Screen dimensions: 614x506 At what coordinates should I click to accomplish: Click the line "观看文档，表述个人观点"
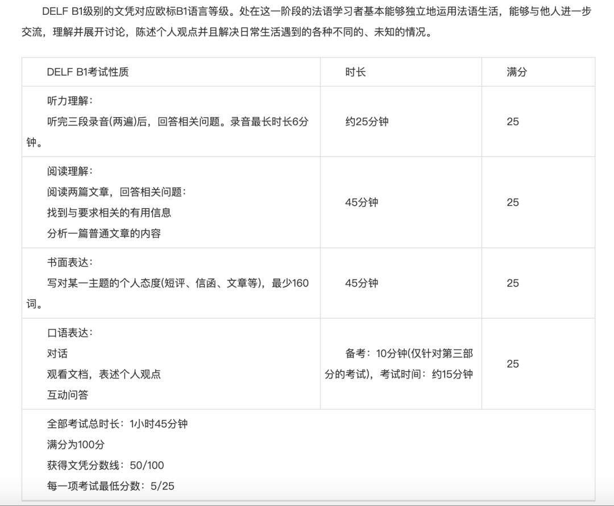(104, 375)
